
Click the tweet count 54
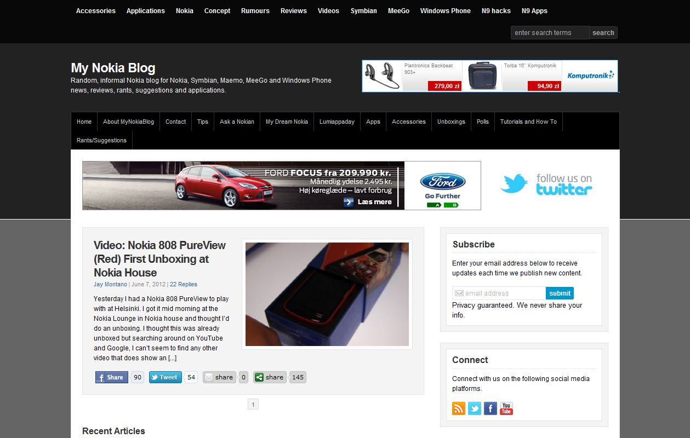coord(191,377)
